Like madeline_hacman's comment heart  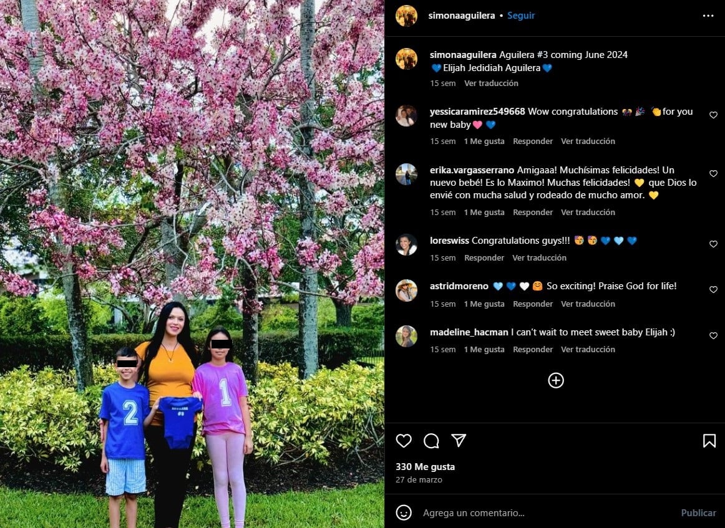click(x=713, y=336)
